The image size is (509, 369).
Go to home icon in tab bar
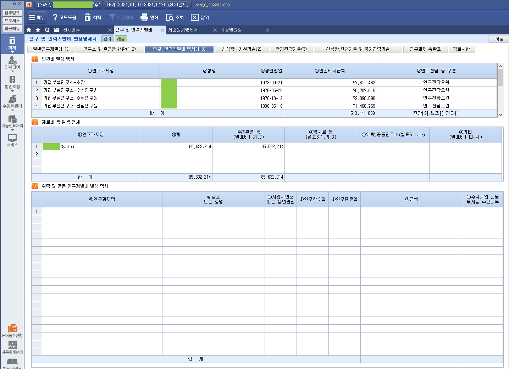coord(29,30)
